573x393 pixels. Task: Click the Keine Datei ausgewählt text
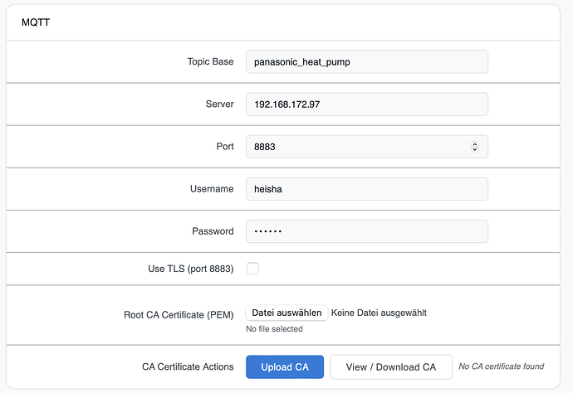379,313
